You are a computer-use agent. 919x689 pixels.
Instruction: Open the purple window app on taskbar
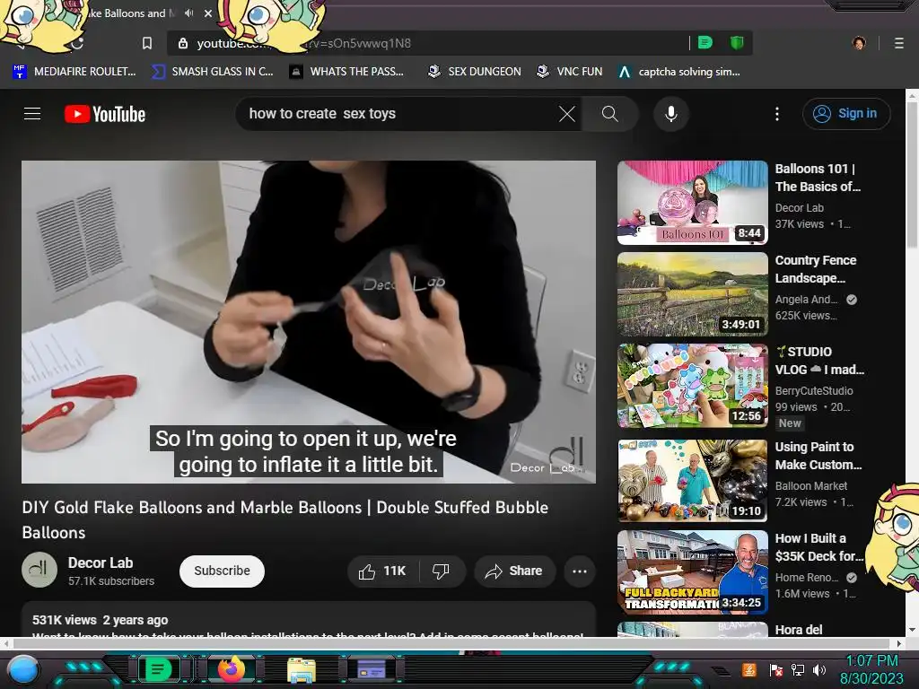tap(371, 669)
